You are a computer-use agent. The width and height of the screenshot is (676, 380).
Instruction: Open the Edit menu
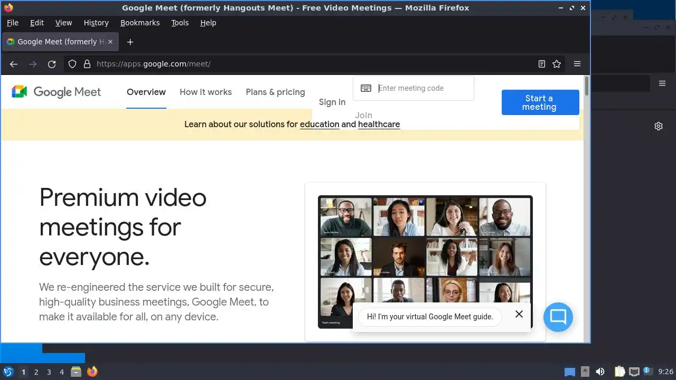point(37,23)
